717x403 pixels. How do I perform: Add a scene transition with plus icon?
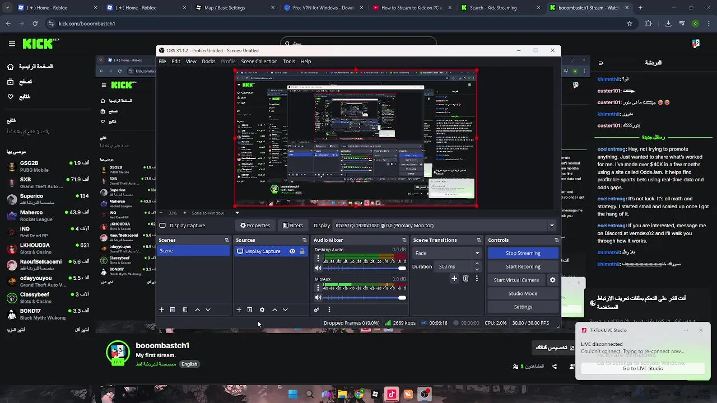454,278
